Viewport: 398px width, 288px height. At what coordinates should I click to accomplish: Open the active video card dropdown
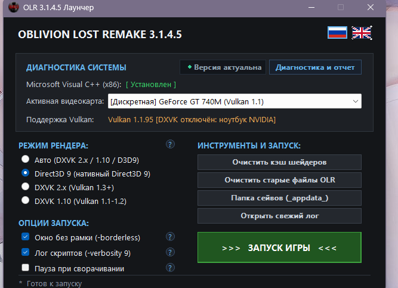[x=235, y=101]
